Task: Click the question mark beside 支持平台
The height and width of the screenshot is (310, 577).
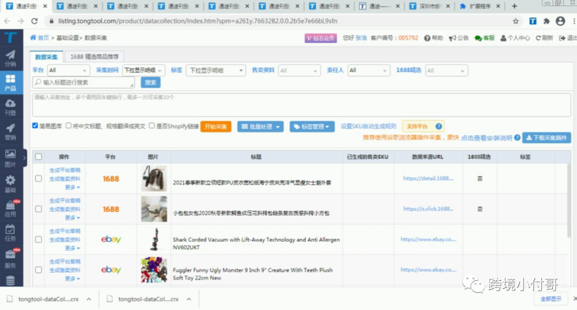Action: (439, 127)
